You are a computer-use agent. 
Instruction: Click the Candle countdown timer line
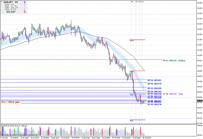[x=10, y=9]
